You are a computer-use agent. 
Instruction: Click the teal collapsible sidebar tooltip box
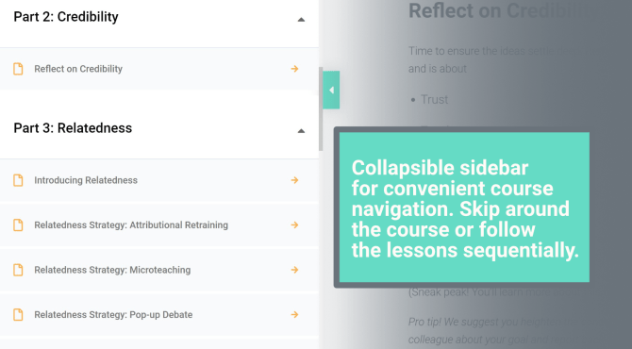(464, 208)
